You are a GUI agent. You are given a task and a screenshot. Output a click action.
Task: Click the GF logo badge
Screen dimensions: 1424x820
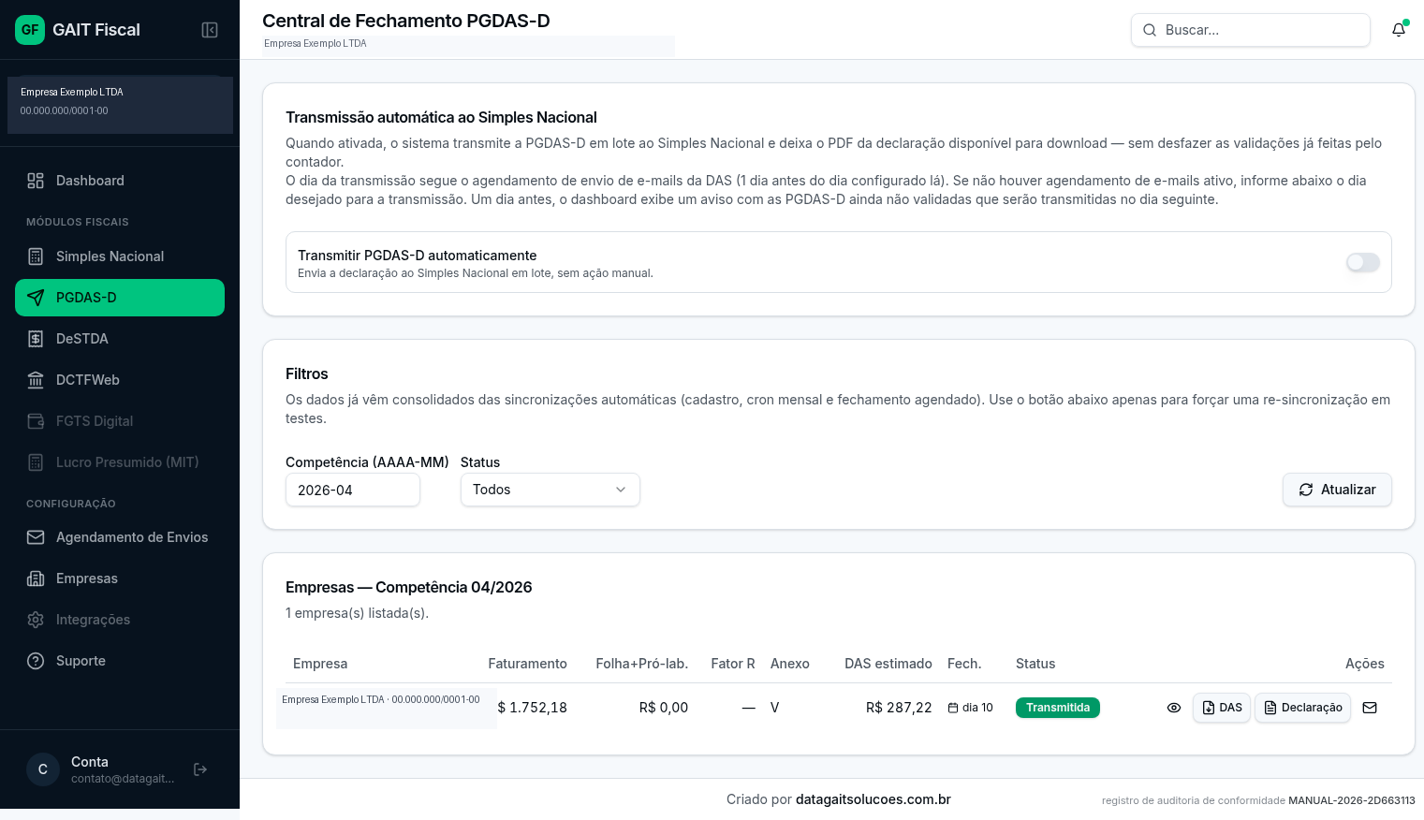(30, 30)
